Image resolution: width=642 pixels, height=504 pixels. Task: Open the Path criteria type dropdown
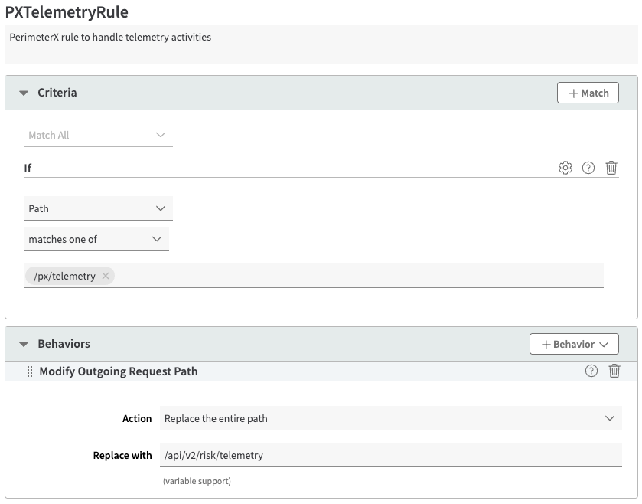pos(97,208)
